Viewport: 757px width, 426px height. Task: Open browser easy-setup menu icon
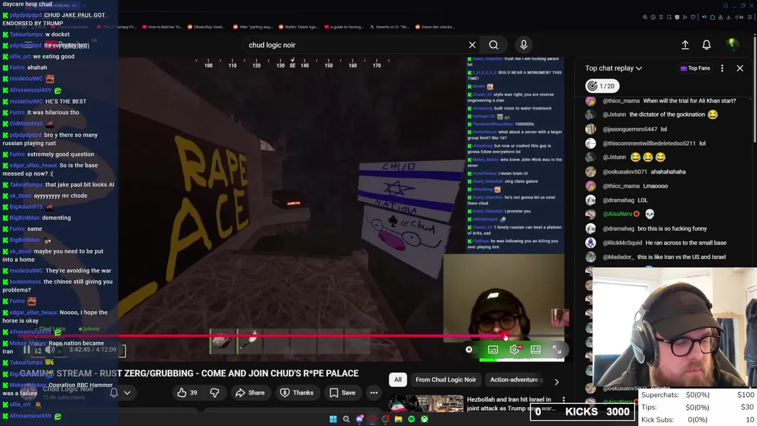coord(750,17)
